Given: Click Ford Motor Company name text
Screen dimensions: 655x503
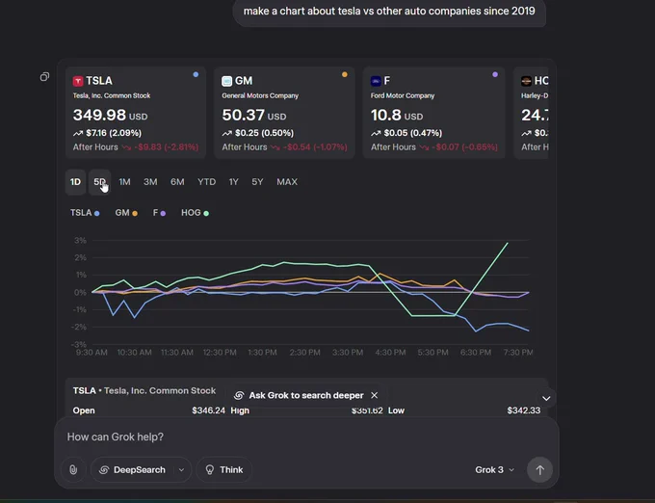Looking at the screenshot, I should coord(403,95).
